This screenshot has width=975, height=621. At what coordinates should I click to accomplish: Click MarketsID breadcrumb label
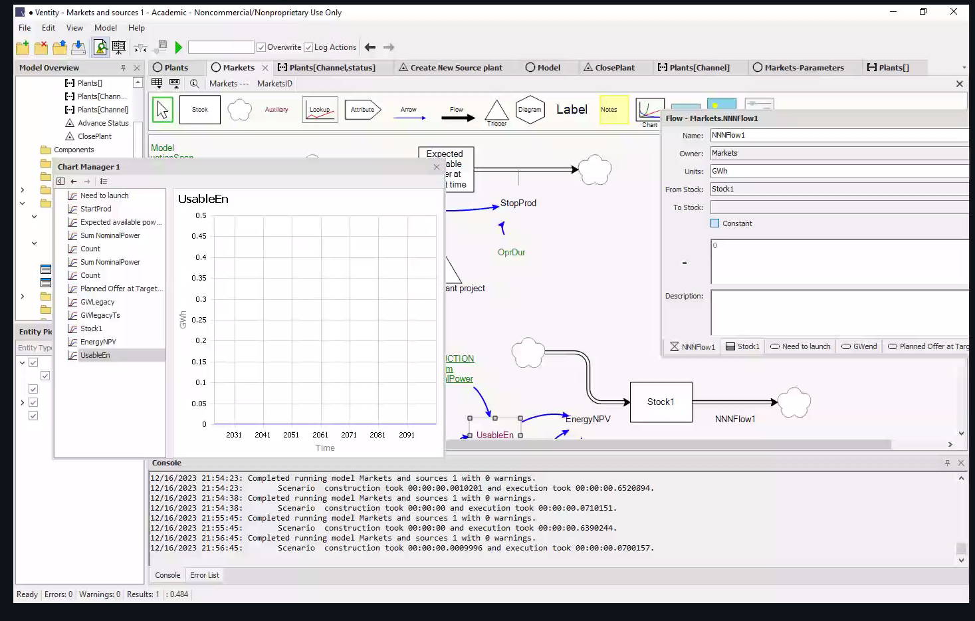[x=274, y=84]
